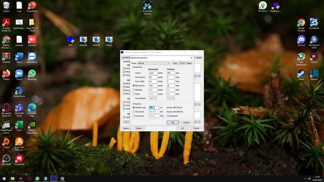This screenshot has height=182, width=324.
Task: Launch Google Chrome on right side
Action: tap(301, 25)
